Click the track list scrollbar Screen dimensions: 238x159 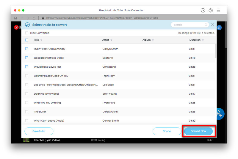coord(215,51)
